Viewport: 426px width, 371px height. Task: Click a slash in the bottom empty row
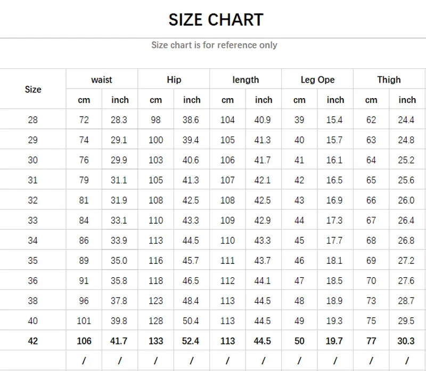pos(84,360)
